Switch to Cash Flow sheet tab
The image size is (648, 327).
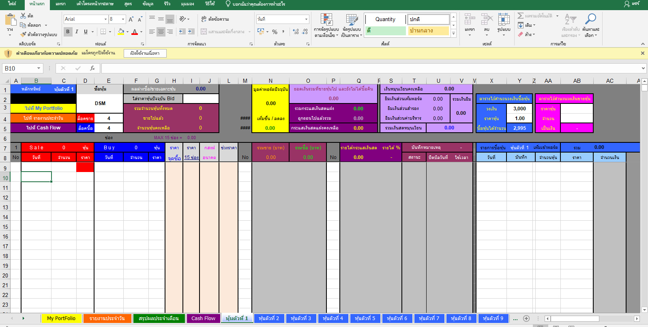(203, 318)
